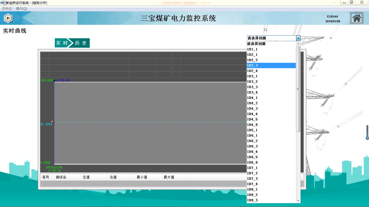Click dropdown list scroll down arrow
The height and width of the screenshot is (207, 369).
coord(298,201)
